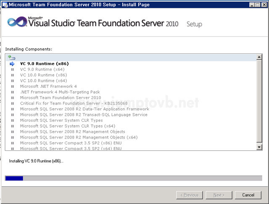
Task: Click pending icon beside Microsoft Team Foundation Server 2010
Action: pos(13,98)
